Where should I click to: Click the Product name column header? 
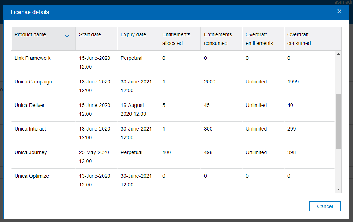pos(30,35)
